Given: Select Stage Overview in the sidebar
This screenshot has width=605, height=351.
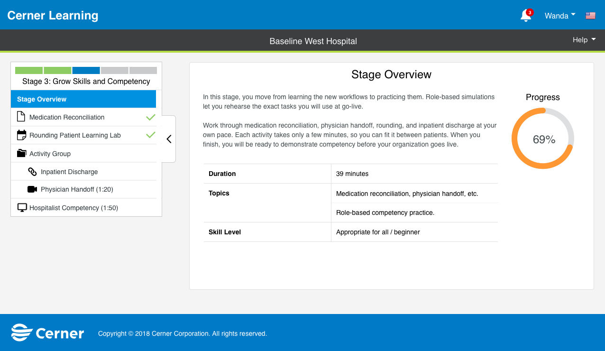Looking at the screenshot, I should pos(83,99).
